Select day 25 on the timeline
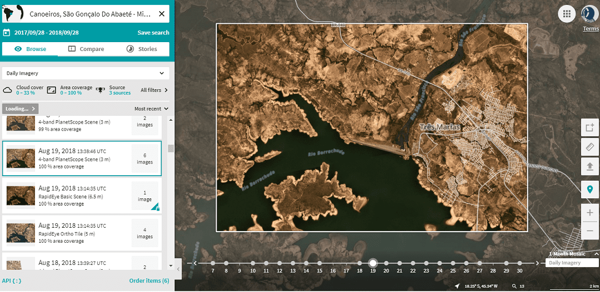Viewport: 600px width, 292px height. coord(453,264)
